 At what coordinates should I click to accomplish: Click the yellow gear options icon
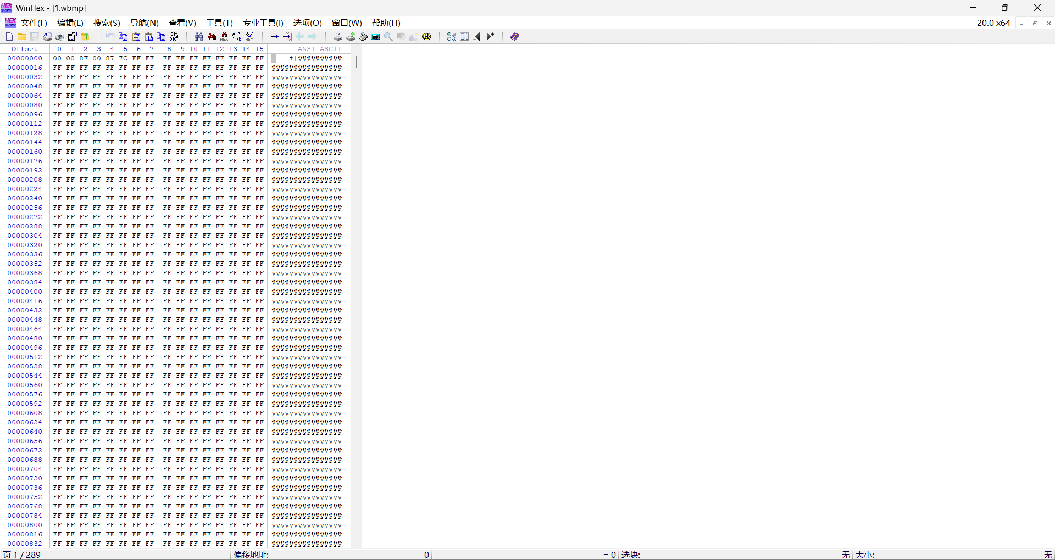click(x=427, y=37)
